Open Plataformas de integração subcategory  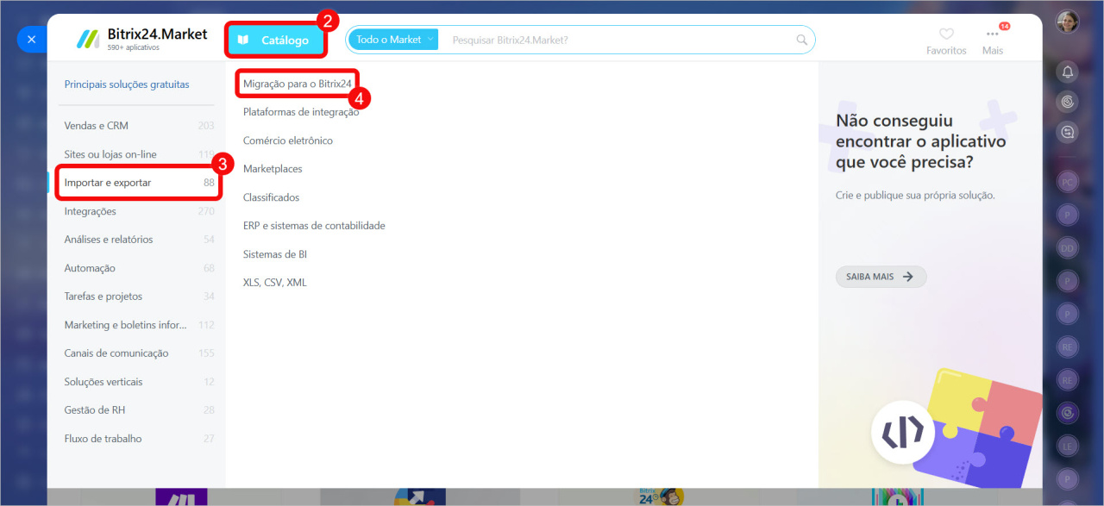[x=301, y=112]
